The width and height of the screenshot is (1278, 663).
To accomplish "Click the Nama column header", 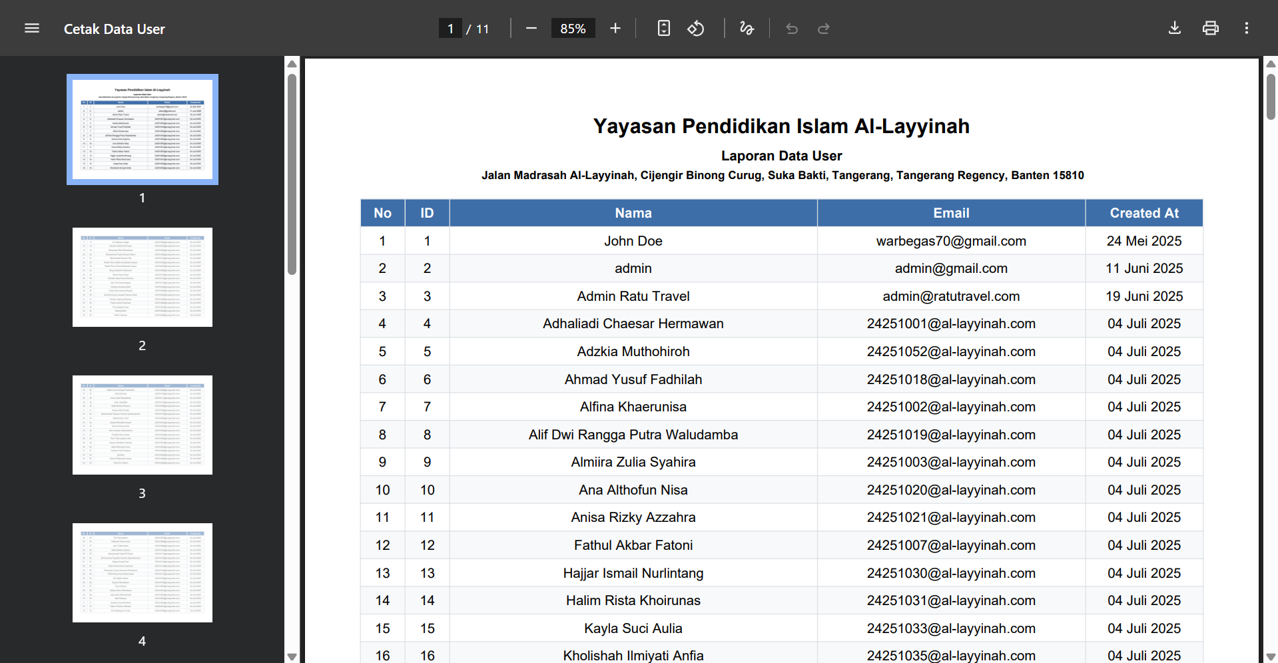I will pos(633,212).
